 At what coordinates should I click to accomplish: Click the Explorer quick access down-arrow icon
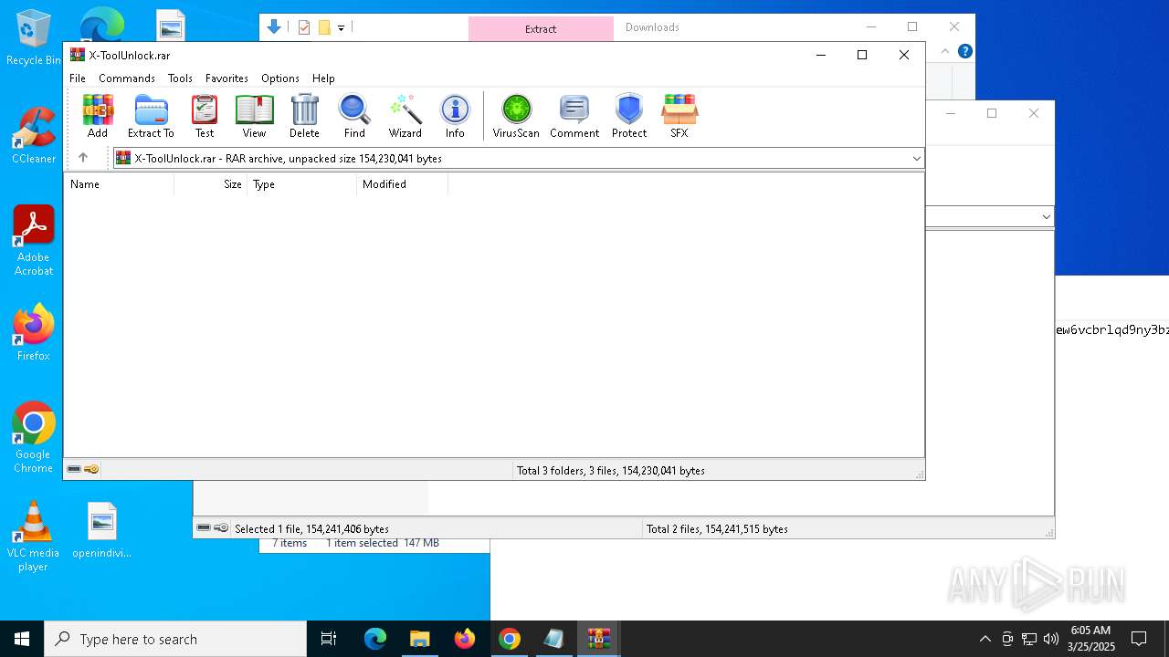[x=273, y=27]
